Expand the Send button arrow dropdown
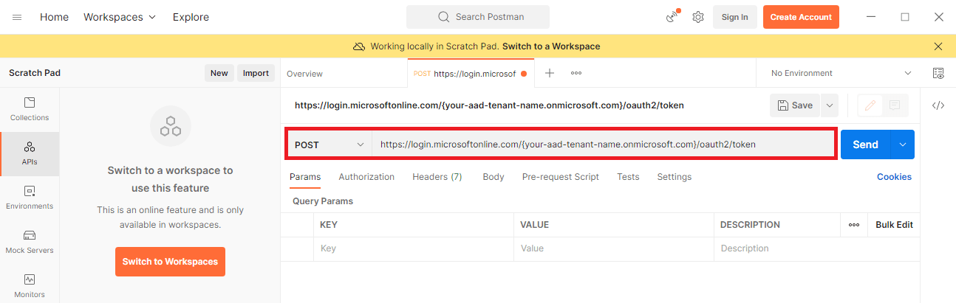Screen dimensions: 956x303 click(x=903, y=144)
